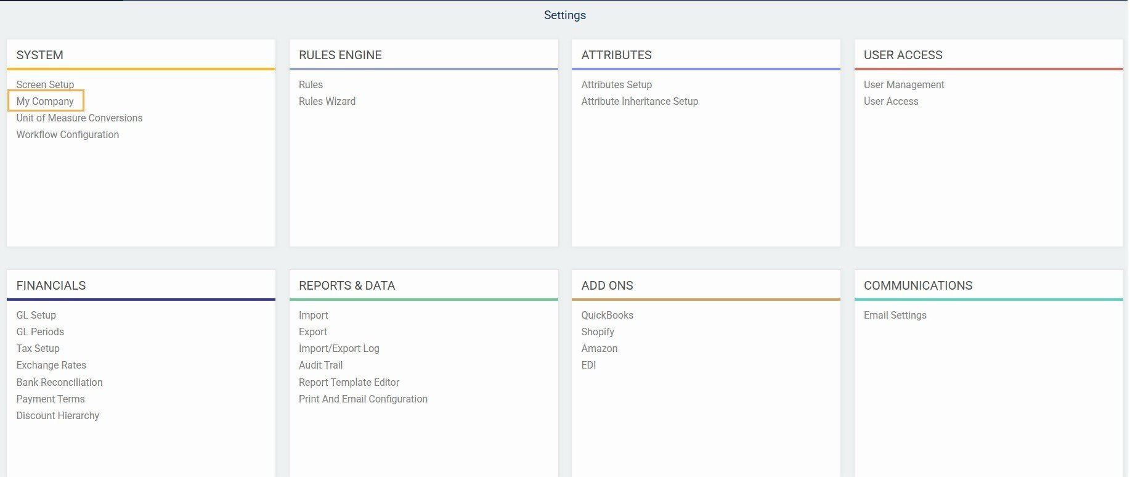Viewport: 1130px width, 477px height.
Task: Select Bank Reconciliation
Action: coord(59,382)
